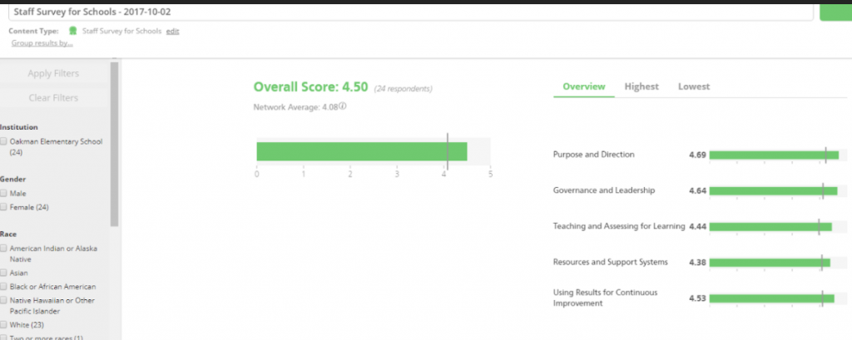Click the survey title input field
Screen dimensions: 852x340
pyautogui.click(x=408, y=12)
